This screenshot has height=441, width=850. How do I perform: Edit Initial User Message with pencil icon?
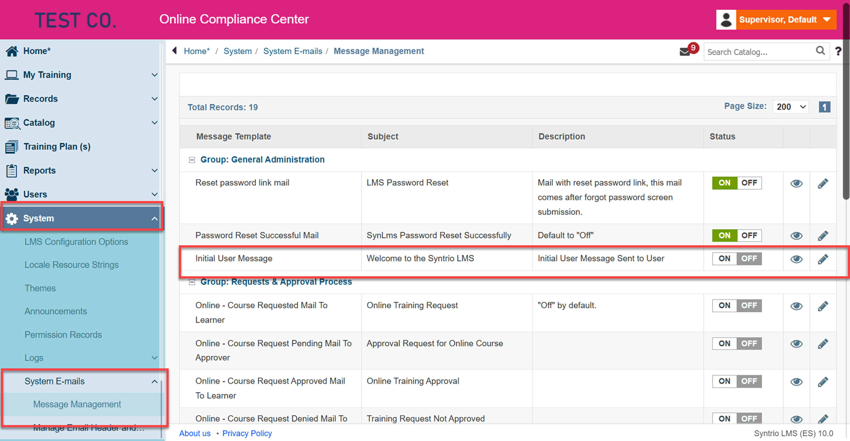[x=823, y=259]
